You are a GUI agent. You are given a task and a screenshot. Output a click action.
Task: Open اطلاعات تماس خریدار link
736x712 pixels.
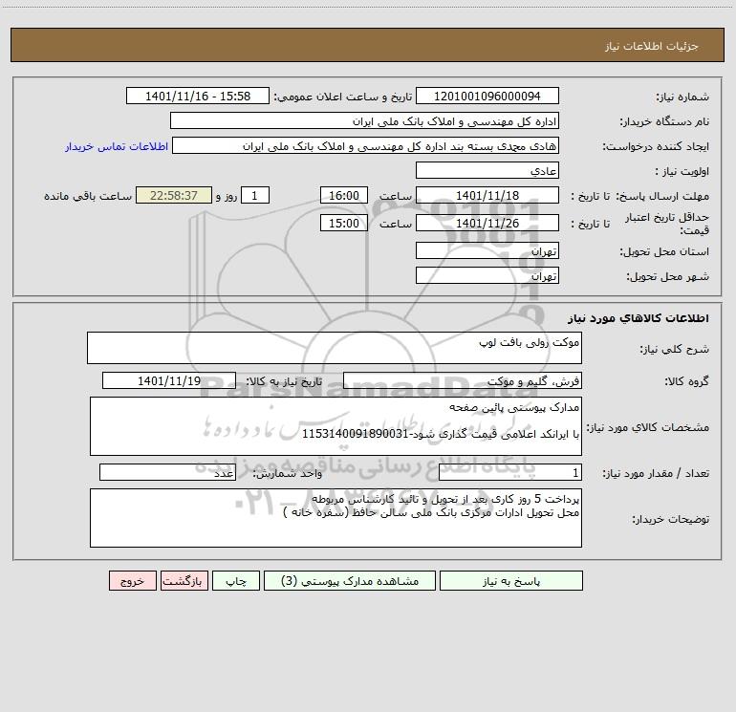tap(117, 146)
